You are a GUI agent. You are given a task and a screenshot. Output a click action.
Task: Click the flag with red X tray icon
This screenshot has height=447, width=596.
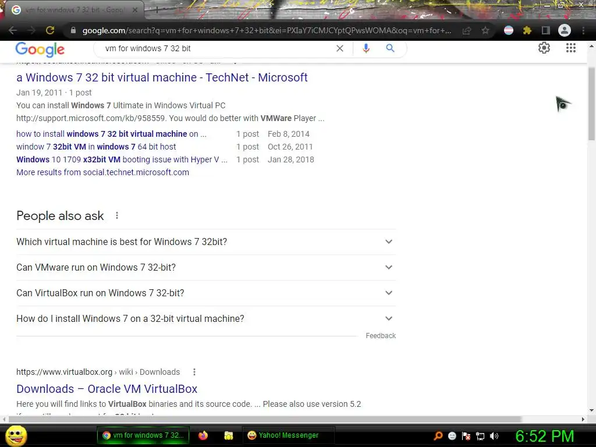[x=466, y=436]
